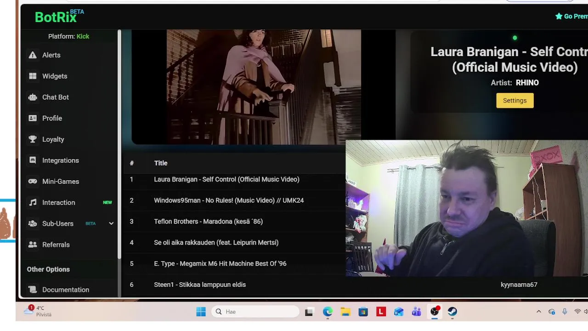Open the Windows Start menu
Viewport: 588px width, 331px height.
click(201, 312)
